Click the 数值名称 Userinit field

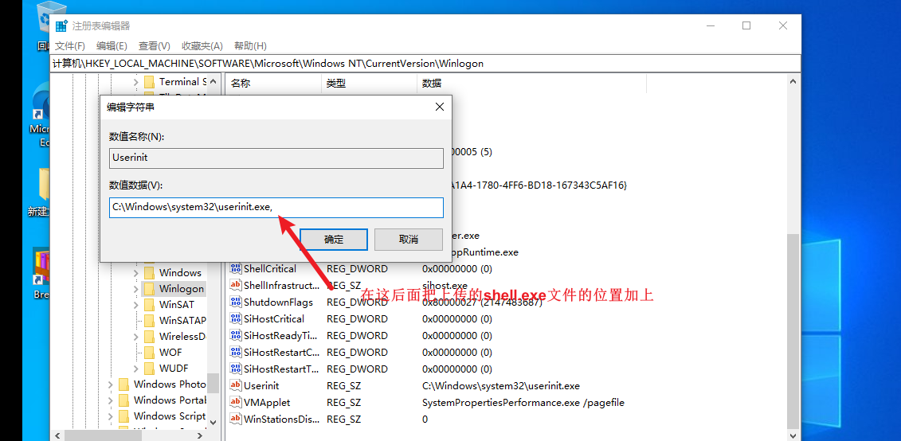coord(276,158)
